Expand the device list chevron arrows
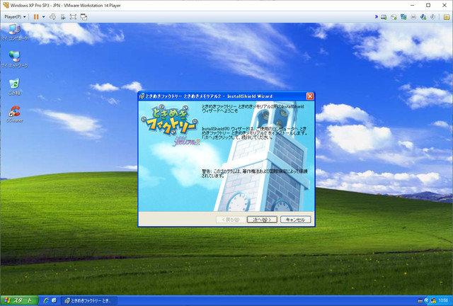The image size is (453, 306). (376, 17)
